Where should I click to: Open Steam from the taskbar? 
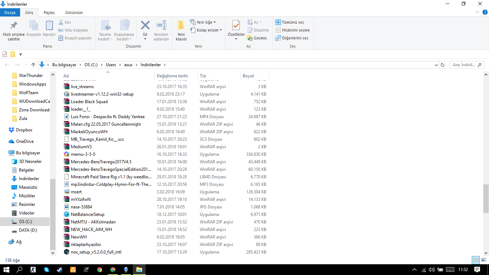[59, 270]
